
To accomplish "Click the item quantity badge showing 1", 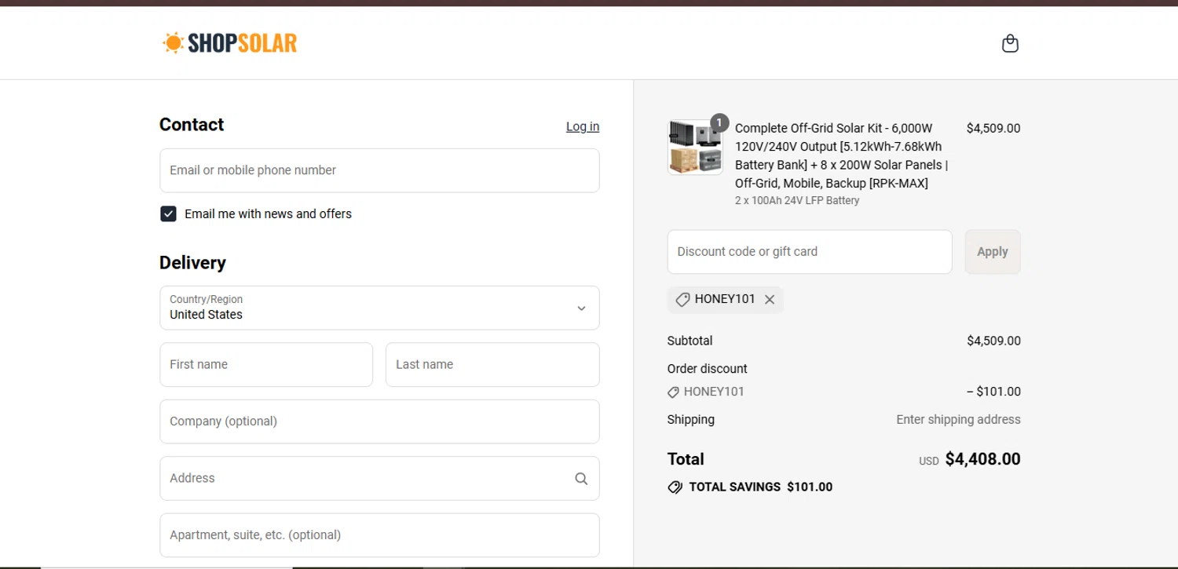I will point(719,123).
